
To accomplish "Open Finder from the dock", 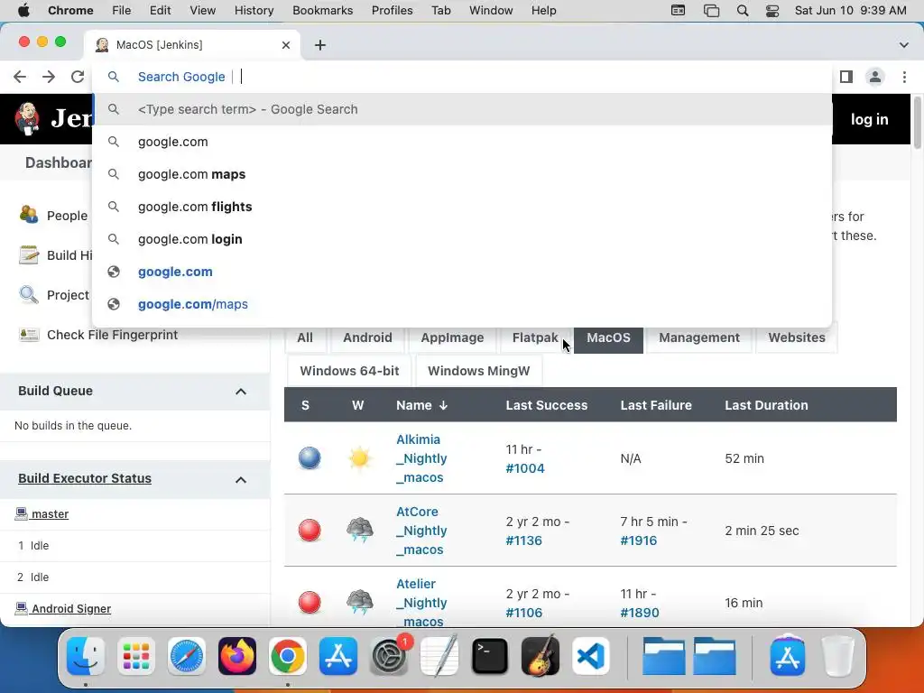I will (x=86, y=656).
